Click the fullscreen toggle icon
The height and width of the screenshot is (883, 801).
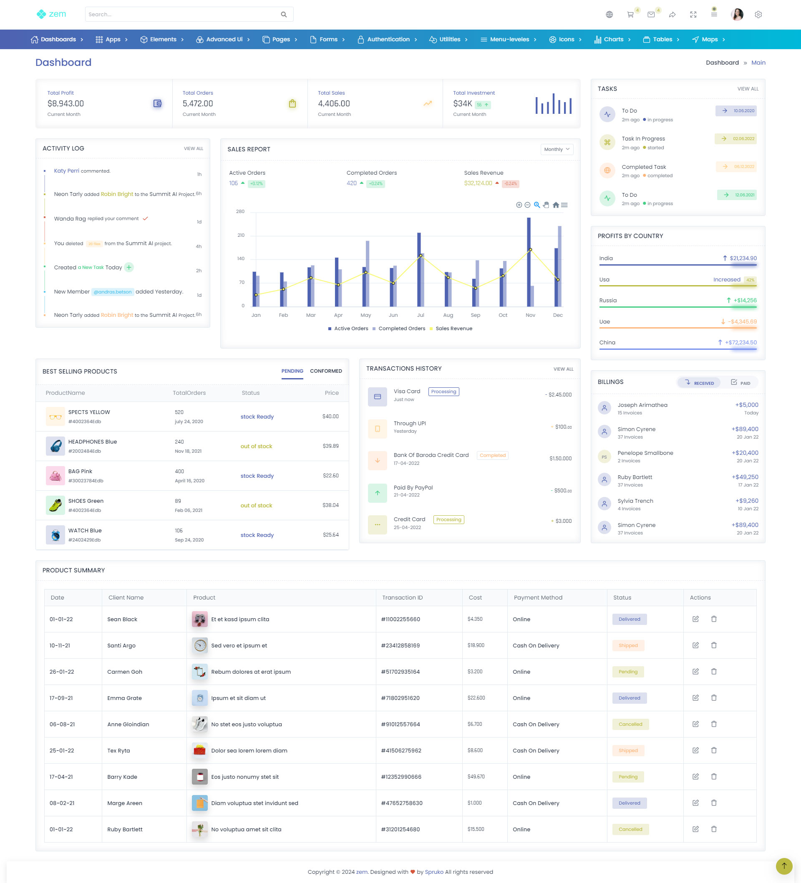(693, 15)
